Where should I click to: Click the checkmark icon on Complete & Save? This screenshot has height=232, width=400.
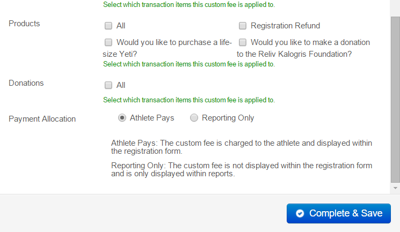[x=300, y=213]
